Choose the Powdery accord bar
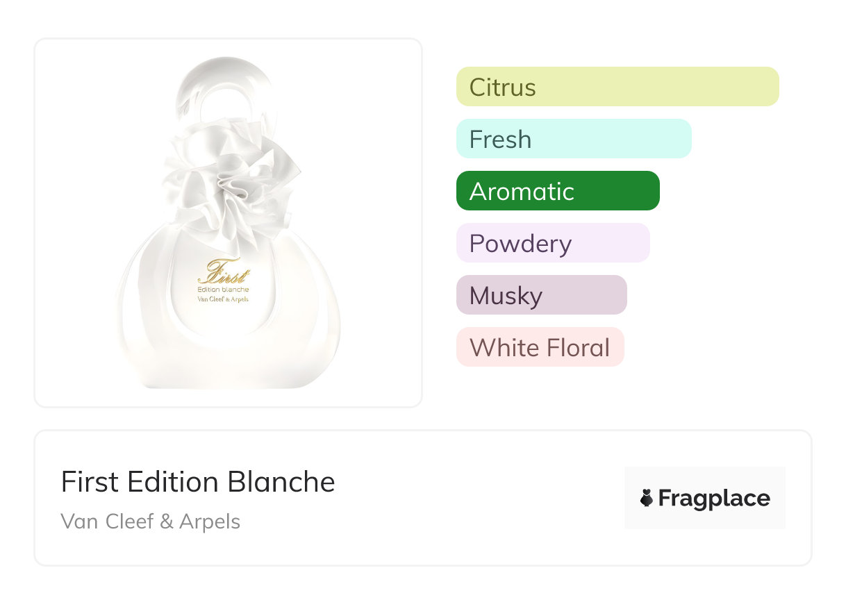The height and width of the screenshot is (600, 846). point(552,243)
